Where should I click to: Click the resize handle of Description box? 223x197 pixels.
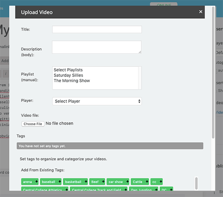pos(140,52)
